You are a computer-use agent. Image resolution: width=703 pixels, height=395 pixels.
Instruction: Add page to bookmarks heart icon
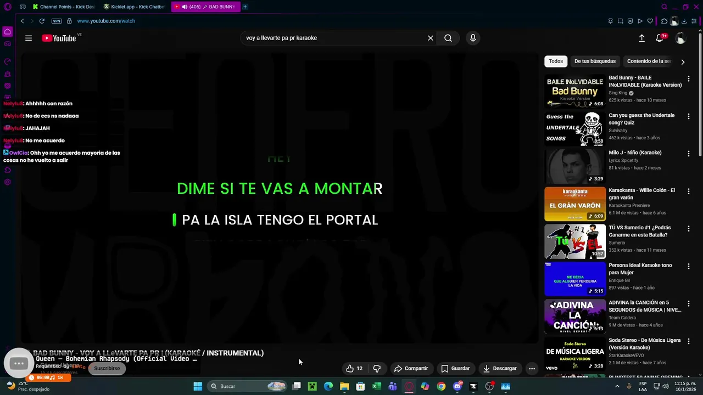pyautogui.click(x=650, y=21)
